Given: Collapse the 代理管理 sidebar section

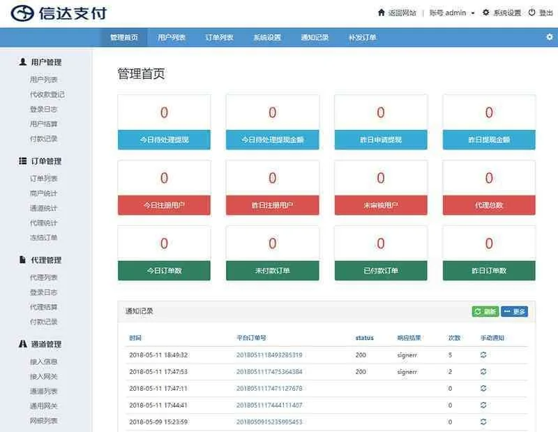Looking at the screenshot, I should point(40,260).
